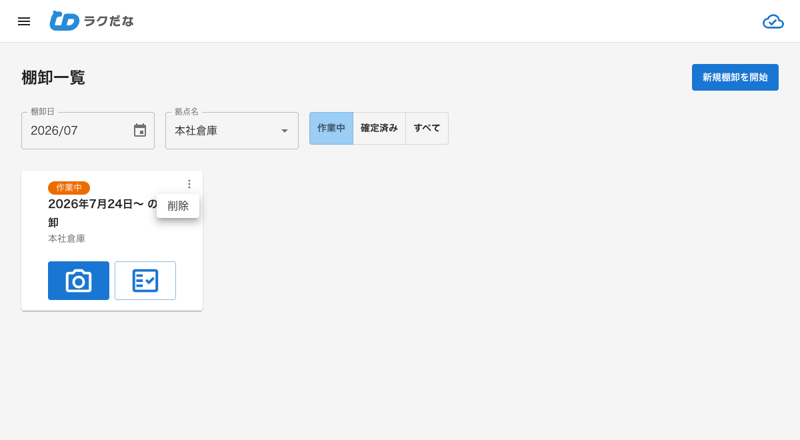The height and width of the screenshot is (440, 800).
Task: Choose 削除 from the context menu
Action: coord(178,206)
